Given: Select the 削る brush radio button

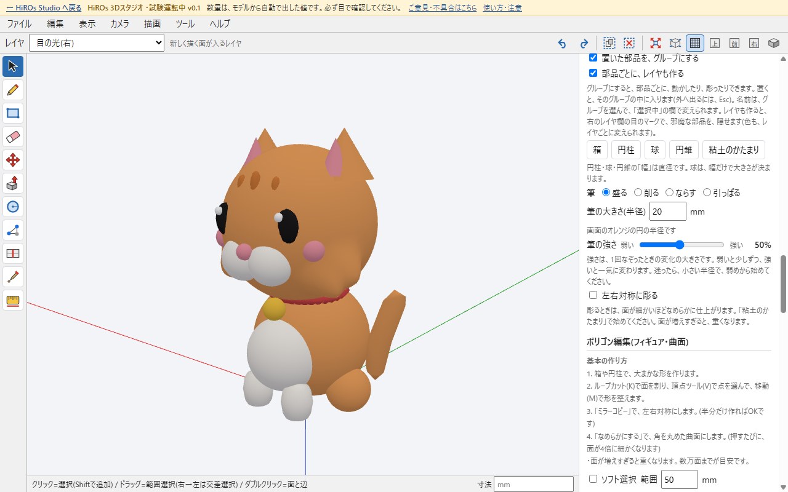Looking at the screenshot, I should pyautogui.click(x=638, y=192).
